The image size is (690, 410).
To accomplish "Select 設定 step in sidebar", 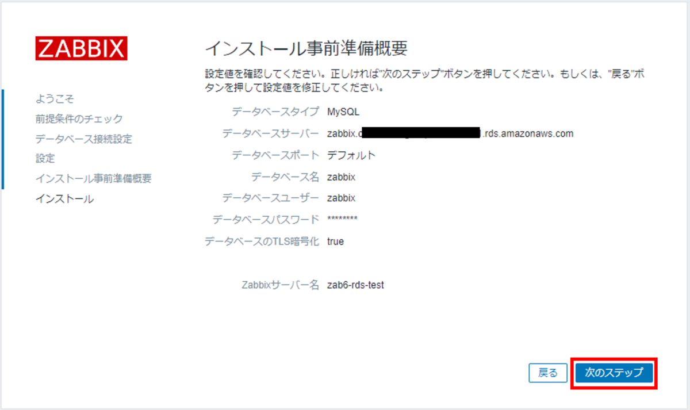I will (45, 159).
